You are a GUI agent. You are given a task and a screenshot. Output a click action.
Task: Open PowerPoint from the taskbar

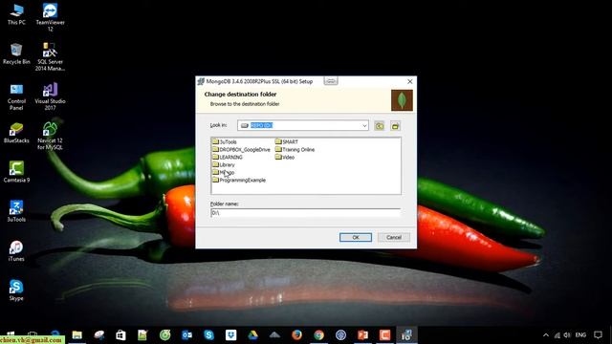362,334
